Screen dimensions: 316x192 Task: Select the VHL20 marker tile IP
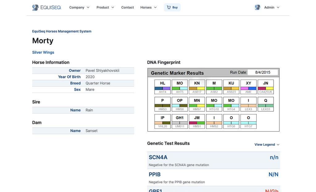point(162,121)
